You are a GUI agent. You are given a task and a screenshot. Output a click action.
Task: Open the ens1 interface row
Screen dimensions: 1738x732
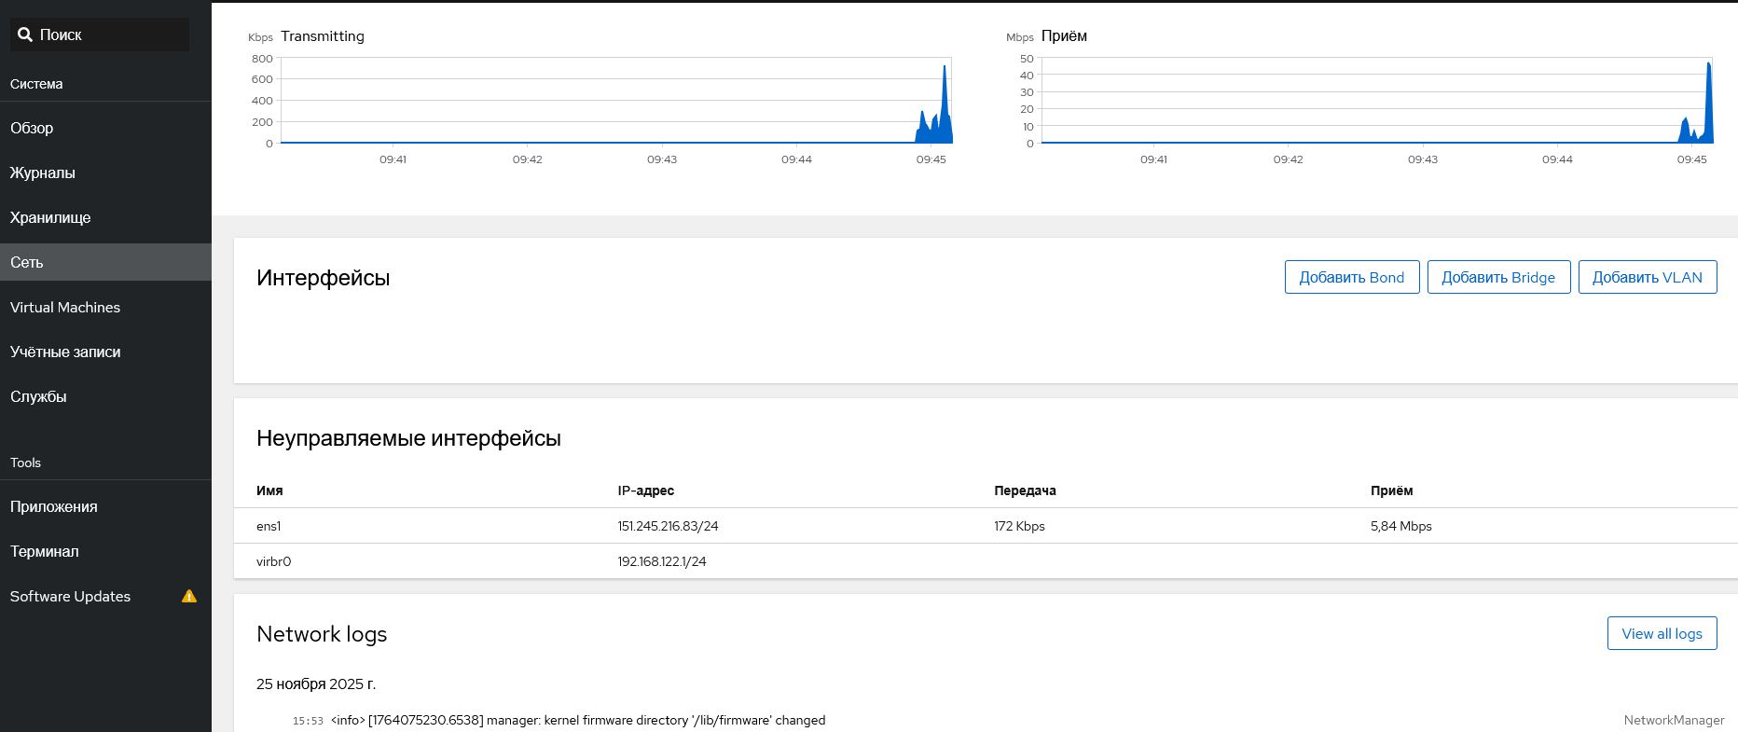(269, 526)
